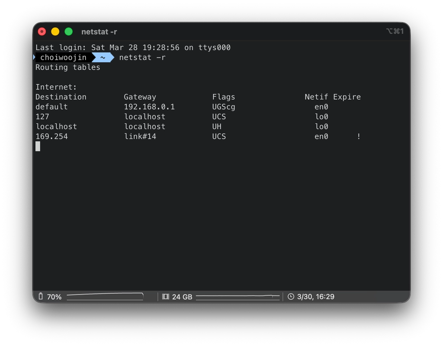
Task: Click the 70% battery level text
Action: click(54, 297)
